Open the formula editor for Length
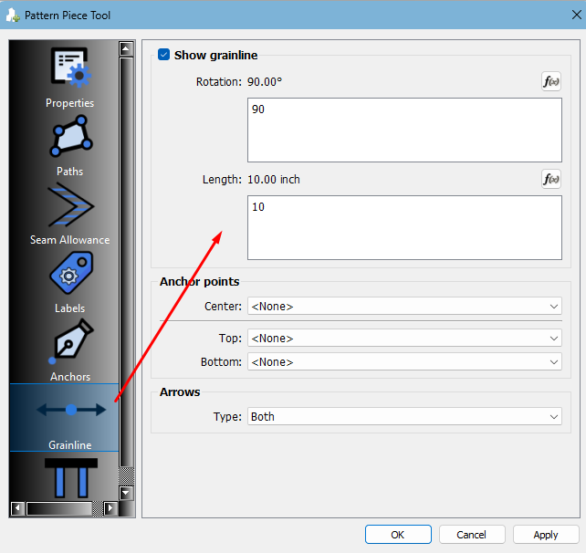Screen dimensions: 586x553 point(550,180)
